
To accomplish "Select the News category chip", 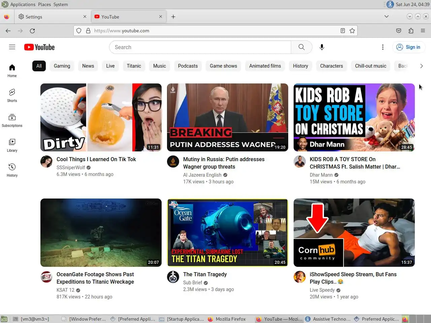I will click(x=88, y=66).
